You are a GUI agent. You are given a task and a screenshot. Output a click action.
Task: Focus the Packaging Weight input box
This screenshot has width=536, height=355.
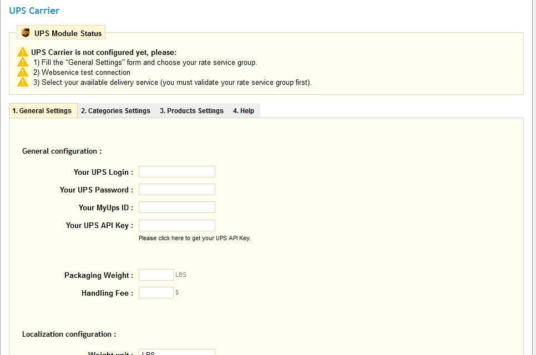156,275
